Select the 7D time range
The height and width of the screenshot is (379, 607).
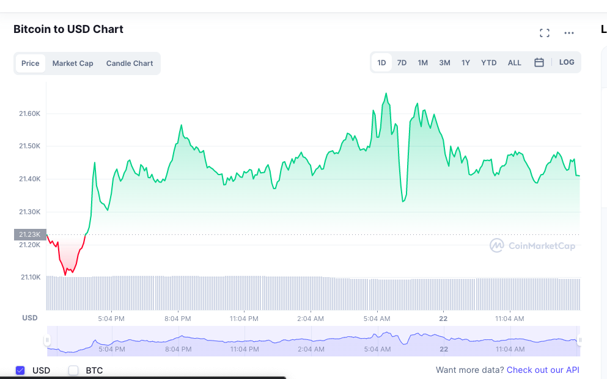402,63
